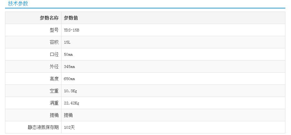The height and width of the screenshot is (135, 291).
Task: Click the 外径 row label
Action: [54, 66]
